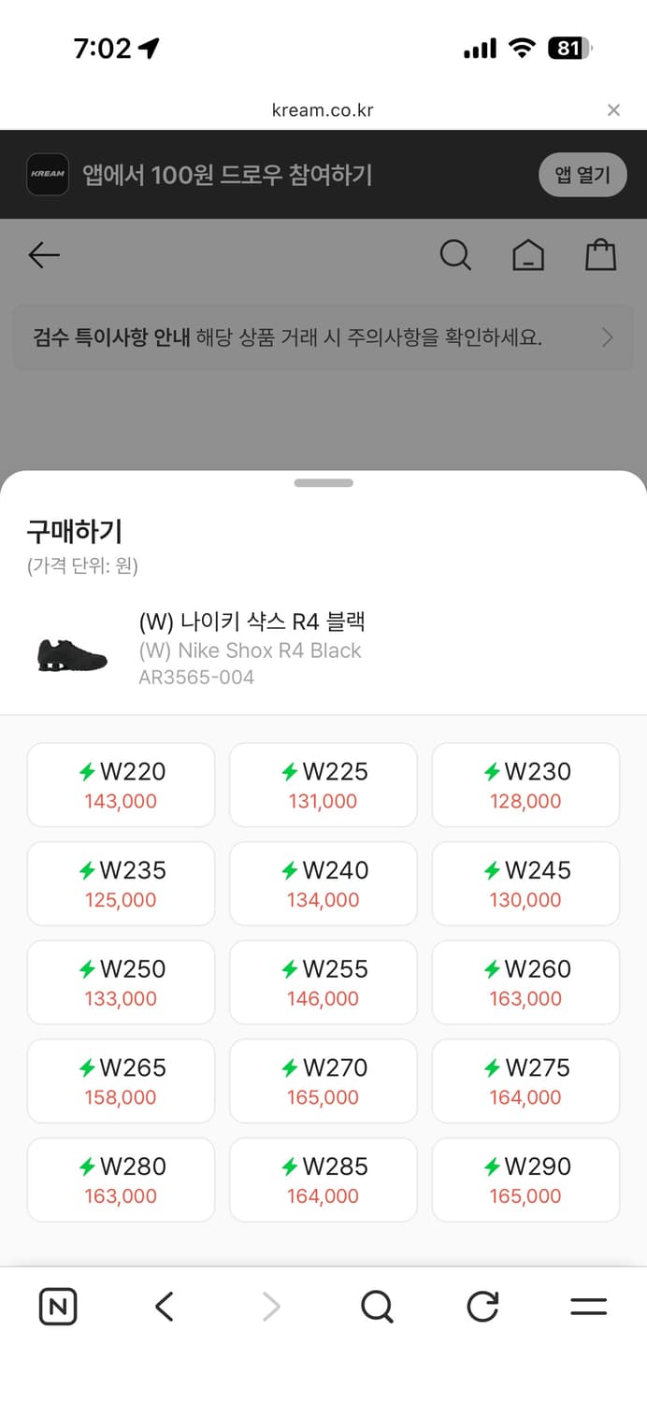Tap the back arrow in the product header
The image size is (647, 1402).
(44, 254)
